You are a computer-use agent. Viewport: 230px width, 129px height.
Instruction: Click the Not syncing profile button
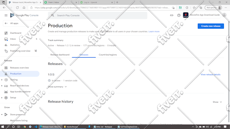[x=213, y=8]
